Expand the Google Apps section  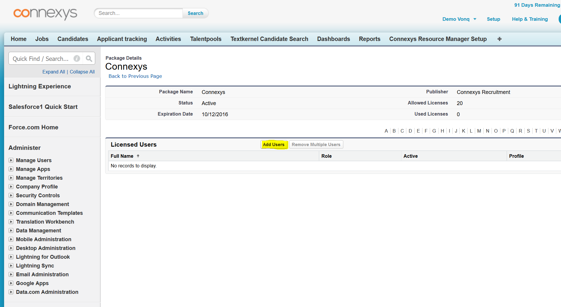11,283
